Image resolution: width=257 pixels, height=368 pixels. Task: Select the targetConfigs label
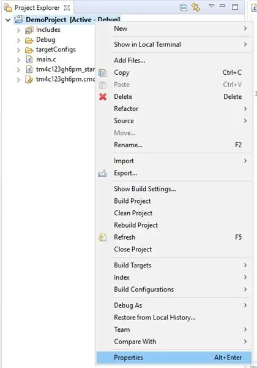pyautogui.click(x=56, y=50)
